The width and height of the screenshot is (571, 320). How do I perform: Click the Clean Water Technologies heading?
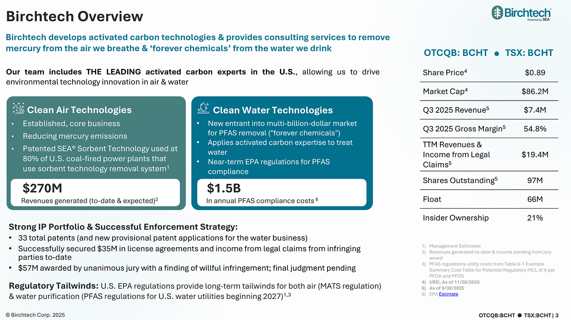tap(273, 110)
